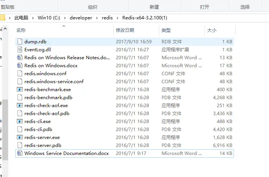Click the redis-check-aof.exe application icon

click(20, 105)
